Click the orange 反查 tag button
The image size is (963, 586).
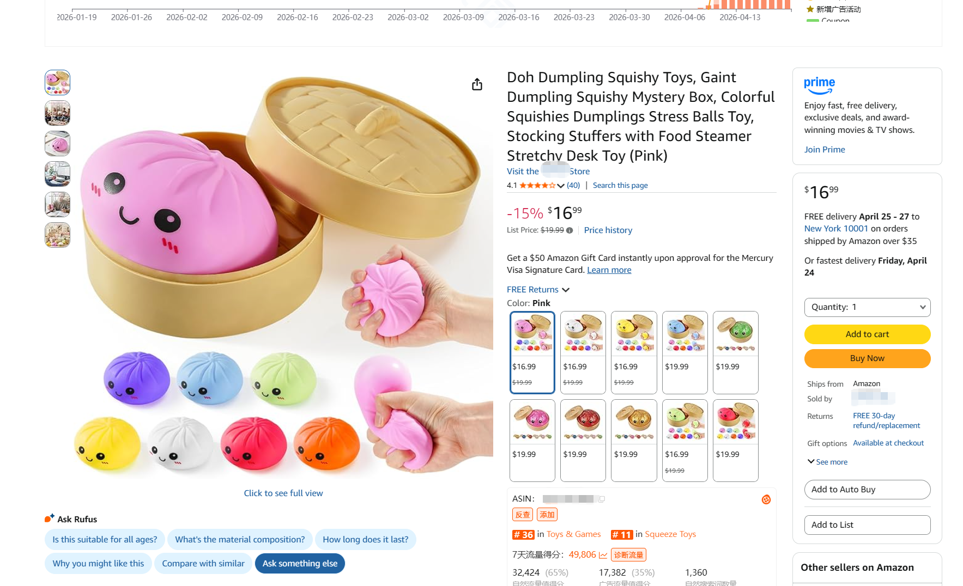pyautogui.click(x=523, y=515)
